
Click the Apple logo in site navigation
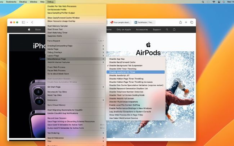coord(29,29)
